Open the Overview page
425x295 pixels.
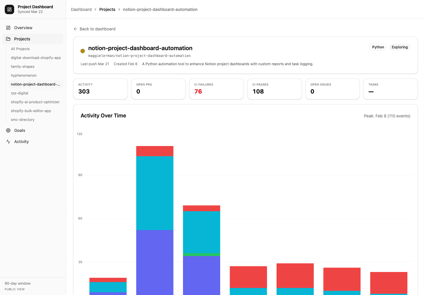[x=33, y=28]
